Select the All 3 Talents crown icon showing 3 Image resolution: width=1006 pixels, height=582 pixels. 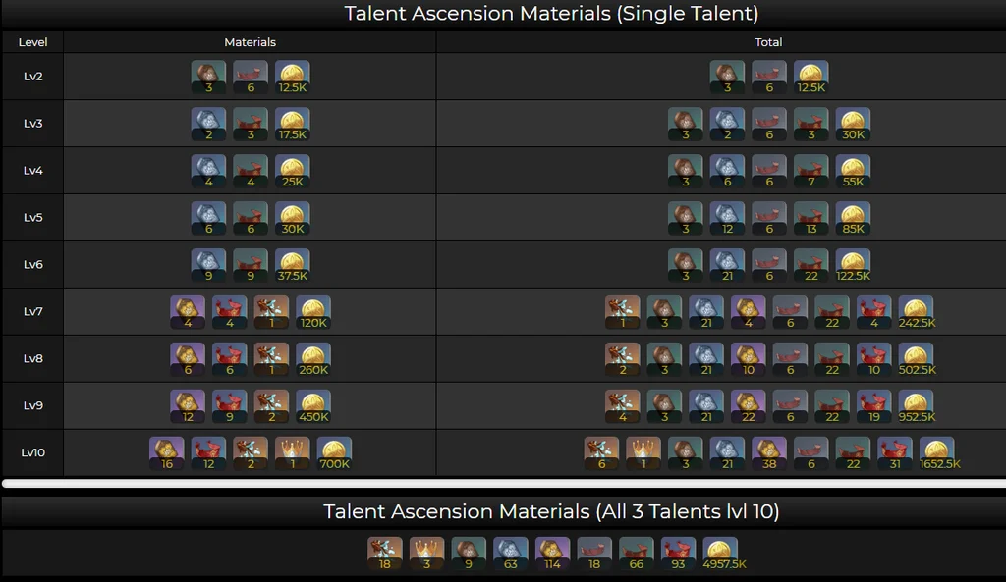pos(426,554)
